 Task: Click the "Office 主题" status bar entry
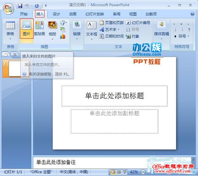[41, 172]
